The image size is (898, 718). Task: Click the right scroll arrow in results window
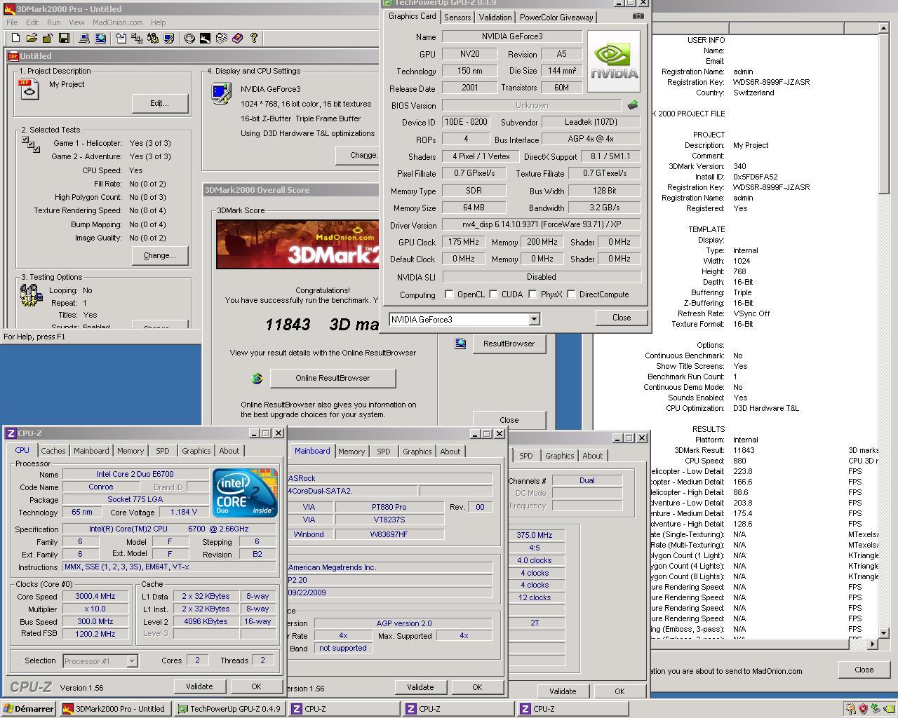(x=873, y=643)
